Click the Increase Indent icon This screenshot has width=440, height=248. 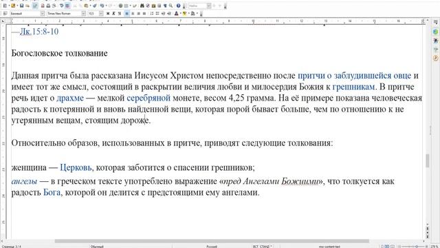tap(169, 14)
